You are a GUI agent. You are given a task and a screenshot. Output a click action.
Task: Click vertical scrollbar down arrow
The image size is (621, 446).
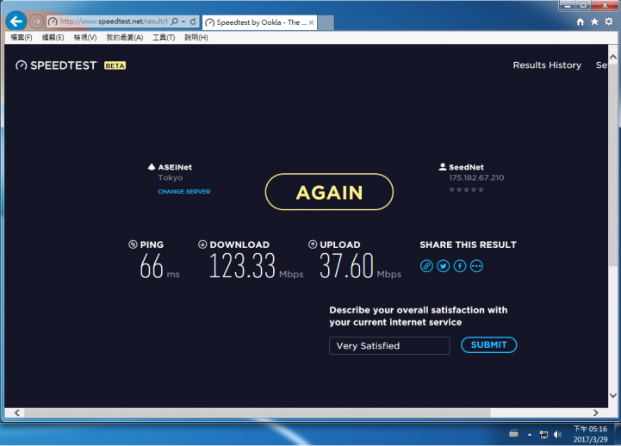pyautogui.click(x=612, y=395)
